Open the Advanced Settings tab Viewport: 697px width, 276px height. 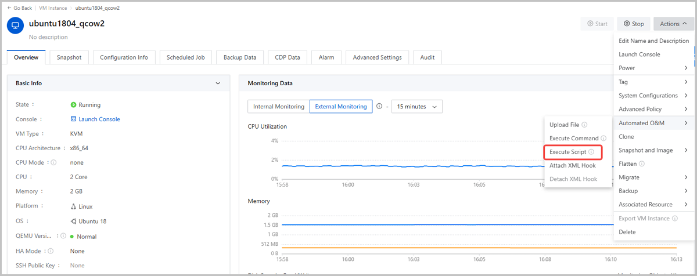(377, 57)
